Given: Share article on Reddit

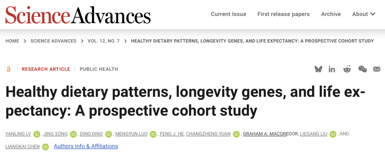Looking at the screenshot, I should coord(347,69).
